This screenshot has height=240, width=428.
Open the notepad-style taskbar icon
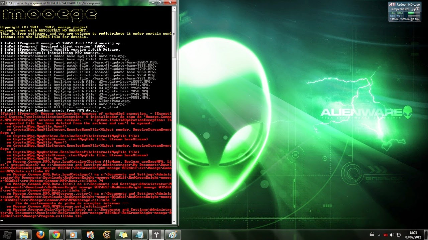[140, 235]
